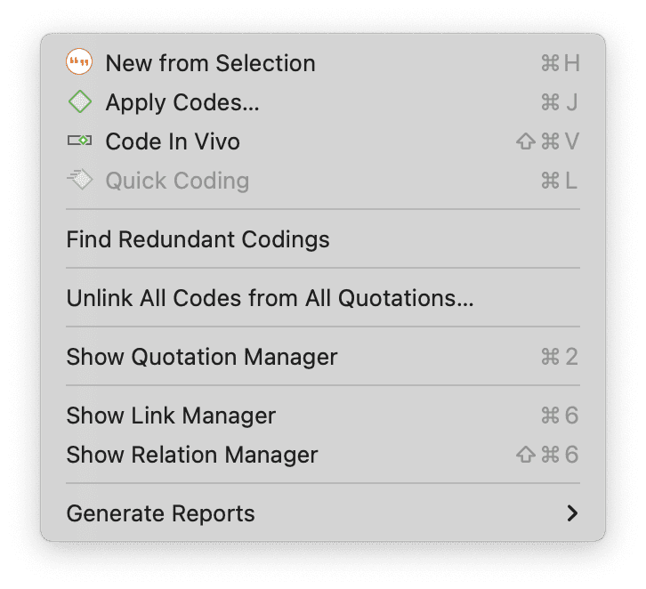
Task: Open Show Quotation Manager
Action: (x=323, y=357)
